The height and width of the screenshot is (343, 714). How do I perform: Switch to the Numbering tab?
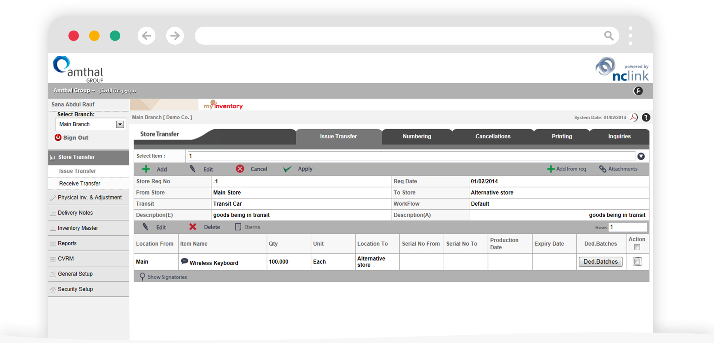[x=417, y=136]
